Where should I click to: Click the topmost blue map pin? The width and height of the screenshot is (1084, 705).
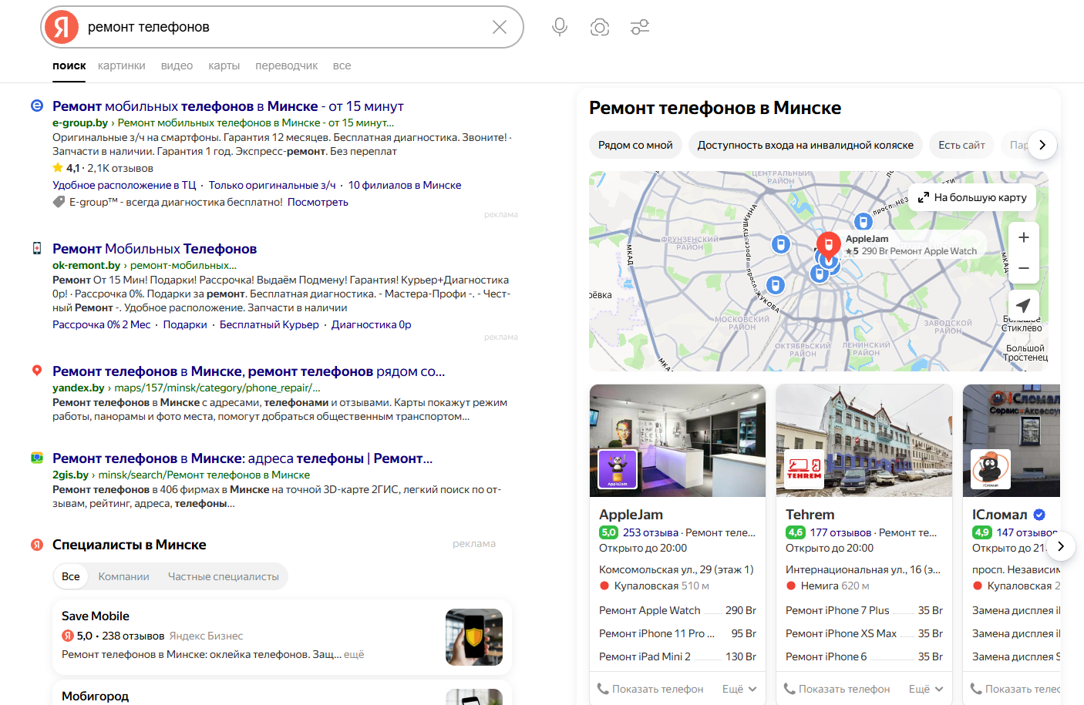pos(863,222)
